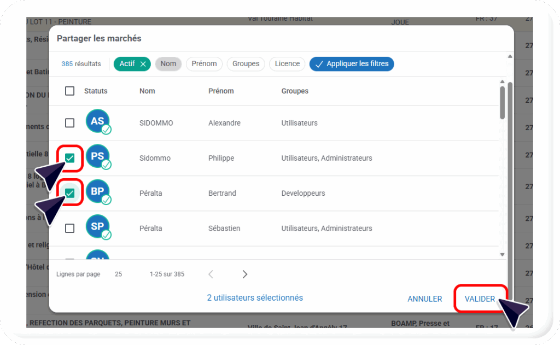Open the Groupes filter chip
The image size is (560, 345).
click(246, 64)
